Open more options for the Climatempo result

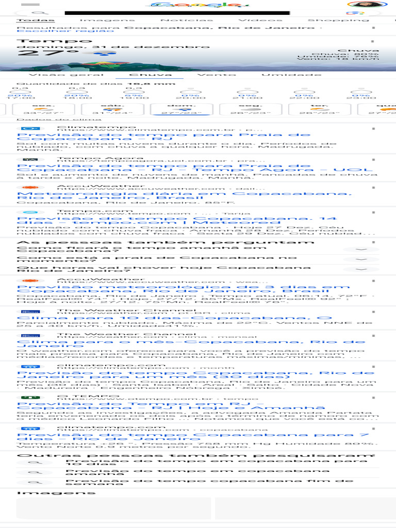point(373,128)
